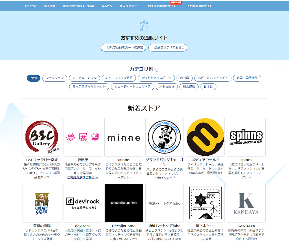
Task: Select ホビー&ハンドメイド category filter
Action: pos(213,78)
